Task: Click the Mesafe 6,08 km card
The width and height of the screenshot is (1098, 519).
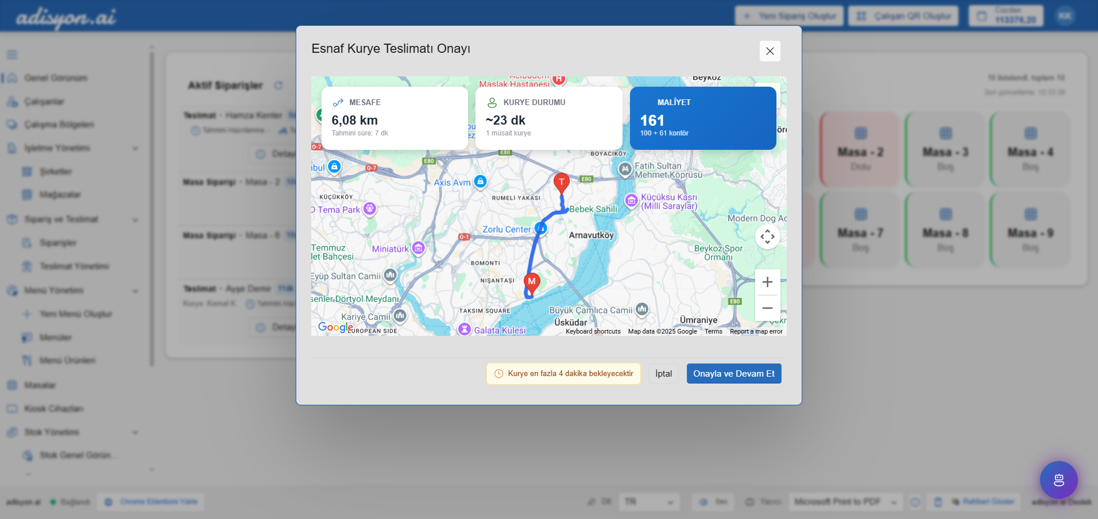Action: point(395,118)
